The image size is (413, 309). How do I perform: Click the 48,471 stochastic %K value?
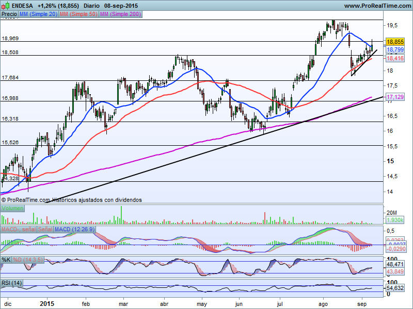click(x=395, y=264)
